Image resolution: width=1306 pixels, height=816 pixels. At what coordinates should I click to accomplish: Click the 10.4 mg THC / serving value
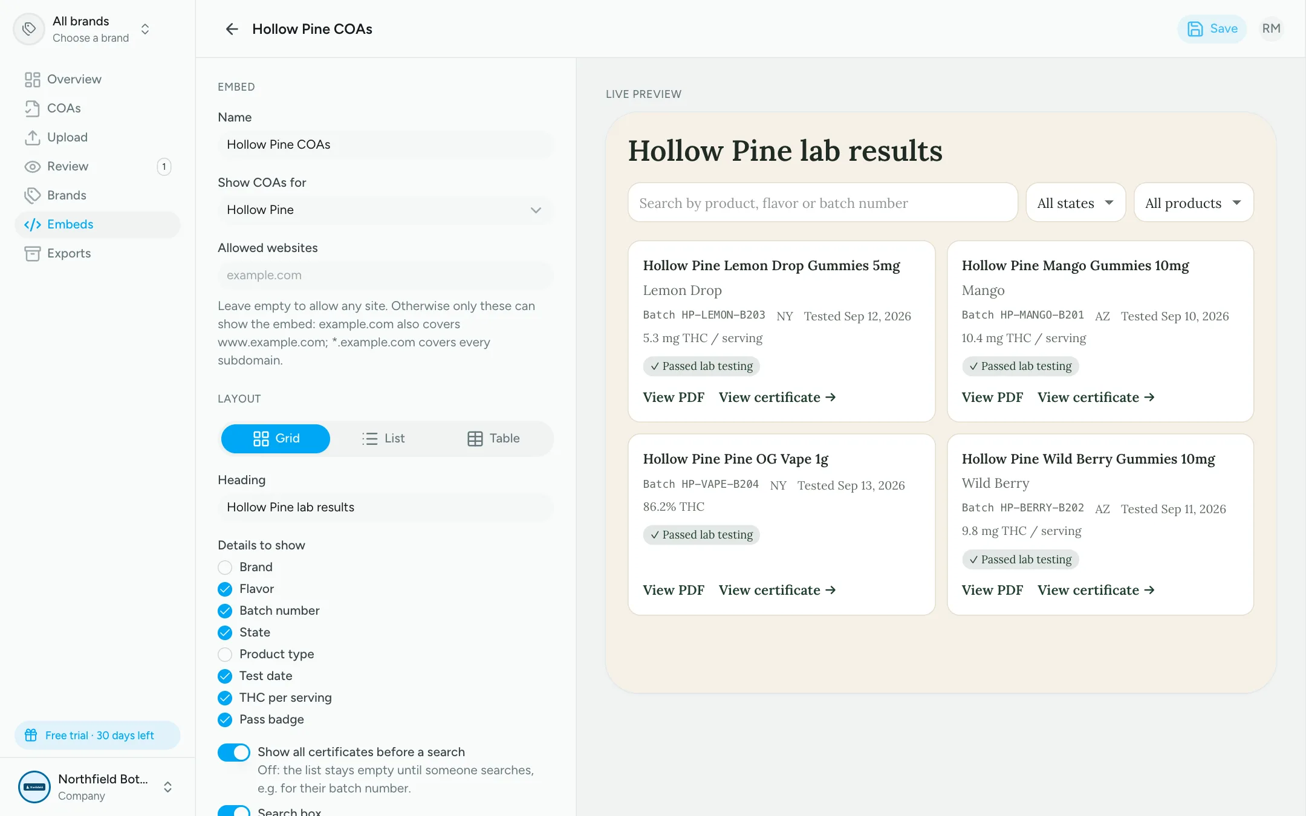pos(1024,338)
